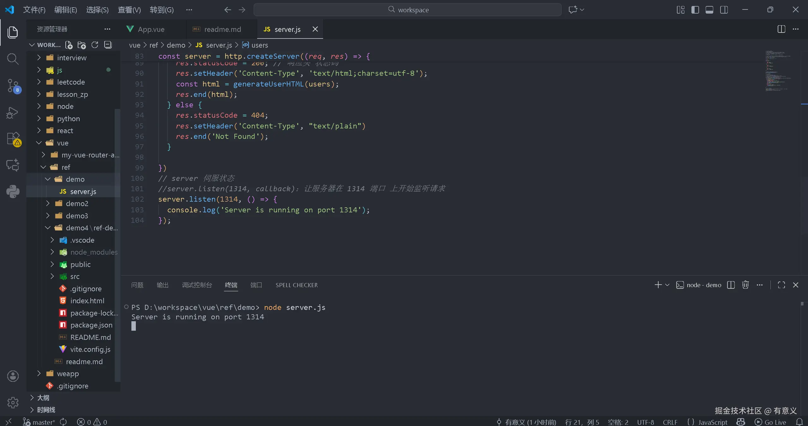Viewport: 808px width, 426px height.
Task: Open the Python activity bar icon
Action: (13, 191)
